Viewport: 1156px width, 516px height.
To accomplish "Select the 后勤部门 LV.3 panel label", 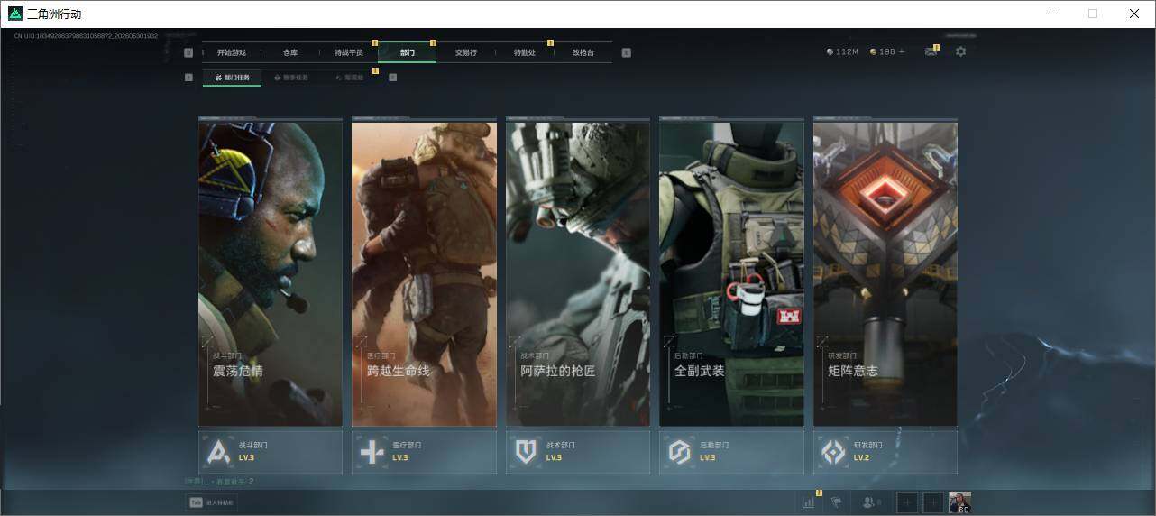I will (x=714, y=451).
